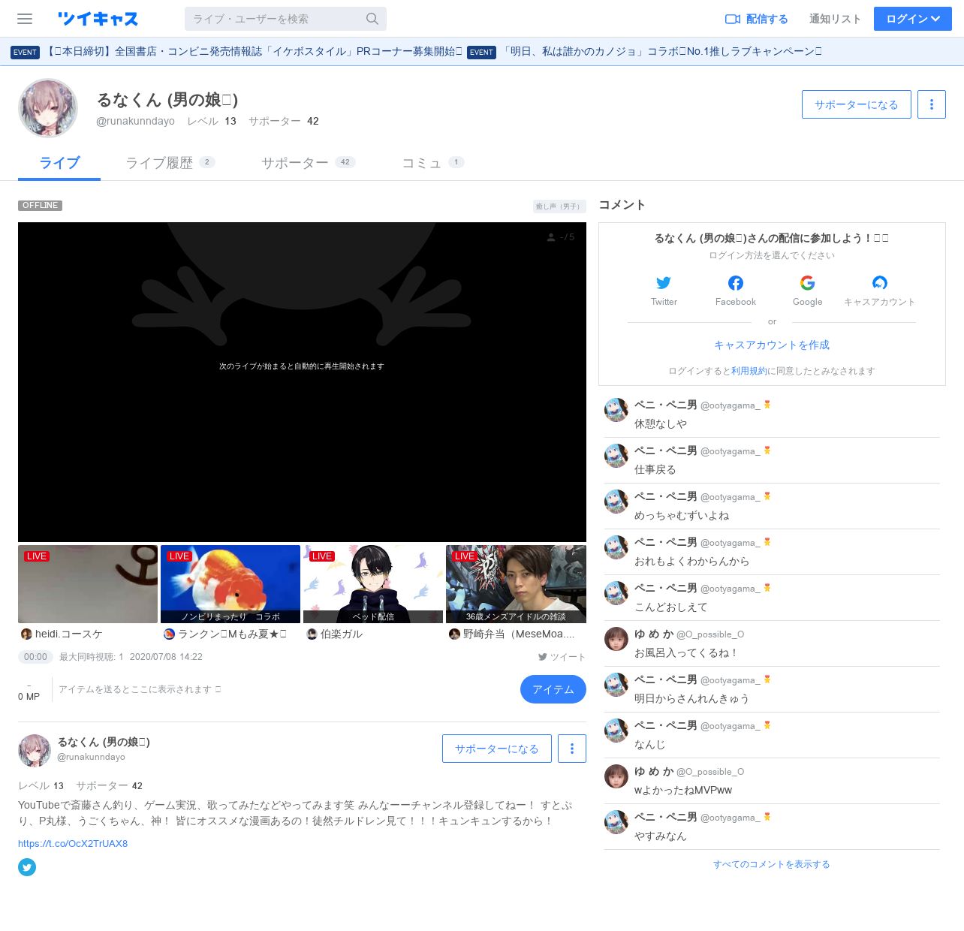Image resolution: width=964 pixels, height=931 pixels.
Task: Open three-dot menu in lower profile section
Action: [x=572, y=749]
